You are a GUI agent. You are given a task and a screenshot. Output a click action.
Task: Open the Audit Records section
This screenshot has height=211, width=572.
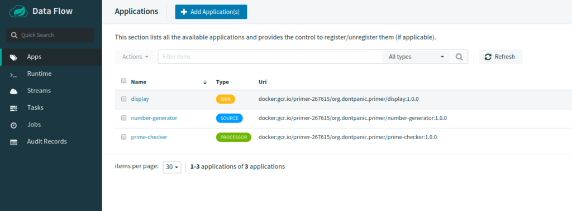[51, 142]
